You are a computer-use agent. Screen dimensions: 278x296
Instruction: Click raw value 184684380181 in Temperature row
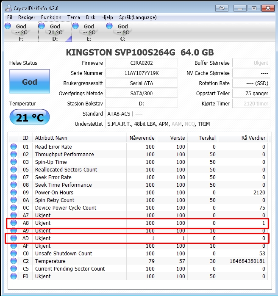(247, 261)
